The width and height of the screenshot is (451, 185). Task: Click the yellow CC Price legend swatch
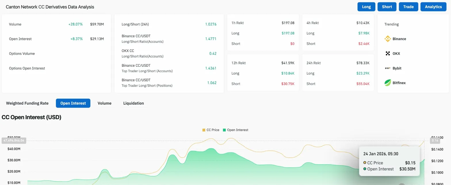click(x=204, y=130)
